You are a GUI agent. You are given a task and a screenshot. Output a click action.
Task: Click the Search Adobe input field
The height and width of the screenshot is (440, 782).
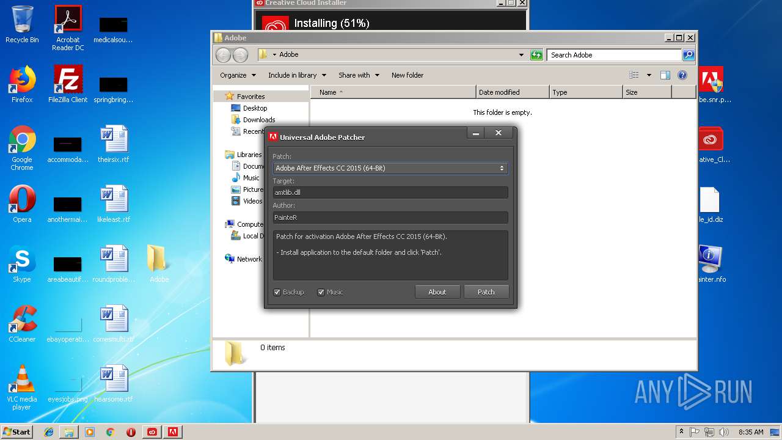point(614,55)
